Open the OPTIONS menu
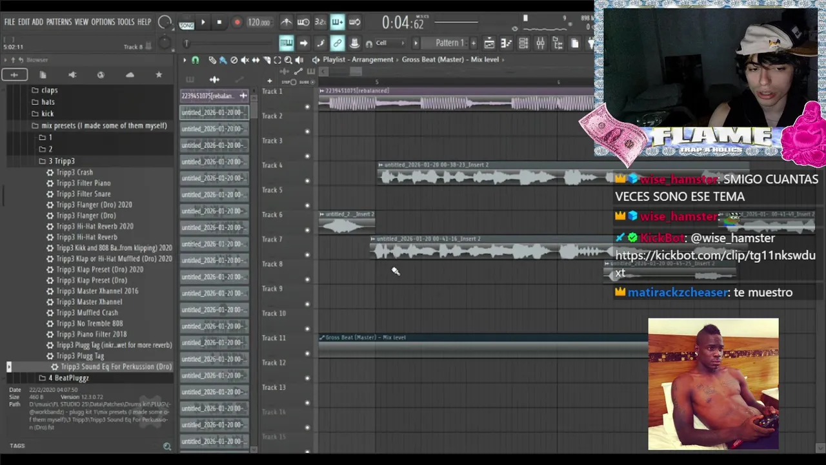Screen dimensions: 826x465 click(x=103, y=22)
